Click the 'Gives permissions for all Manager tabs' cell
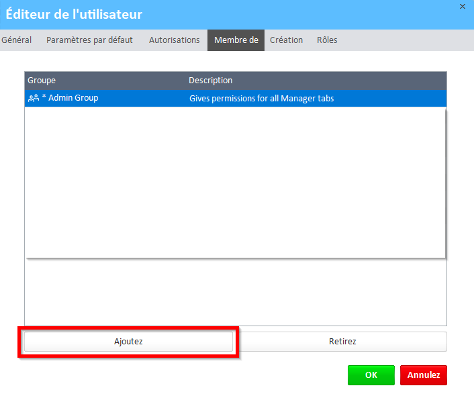Viewport: 474px width, 394px height. pyautogui.click(x=262, y=99)
